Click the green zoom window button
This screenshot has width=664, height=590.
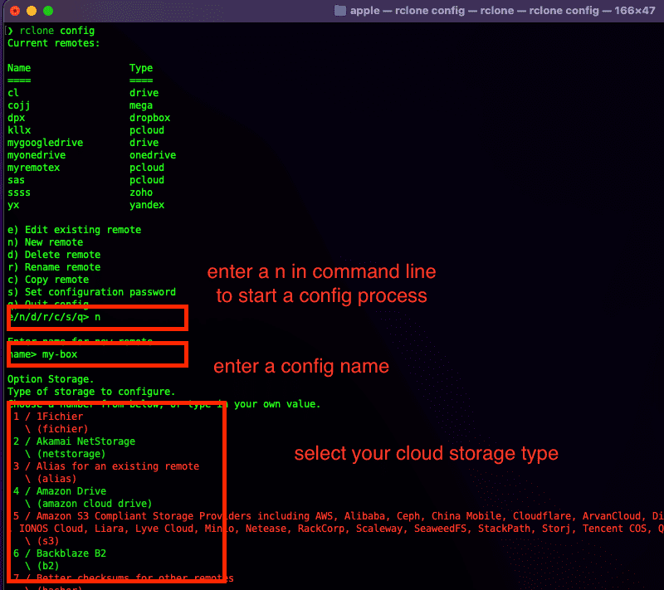click(x=48, y=11)
